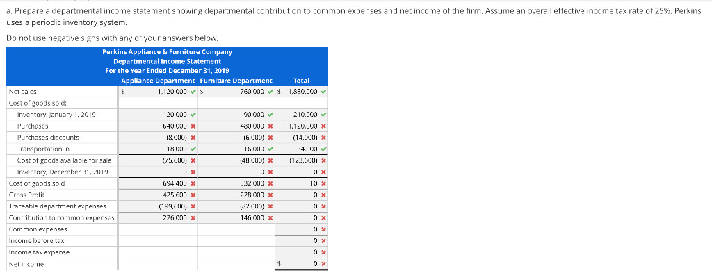Click 'Contribution to common expenses' label

(62, 218)
